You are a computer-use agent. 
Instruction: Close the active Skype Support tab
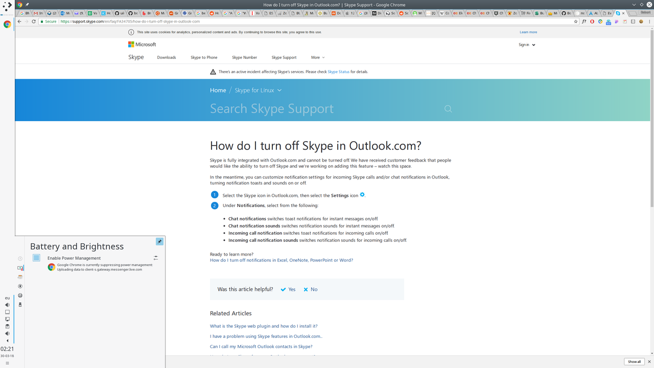(x=623, y=13)
